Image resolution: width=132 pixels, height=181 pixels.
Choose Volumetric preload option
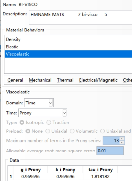coord(72,131)
